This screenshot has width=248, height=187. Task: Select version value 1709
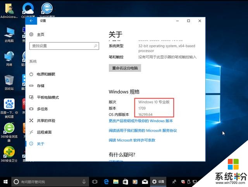(142, 108)
